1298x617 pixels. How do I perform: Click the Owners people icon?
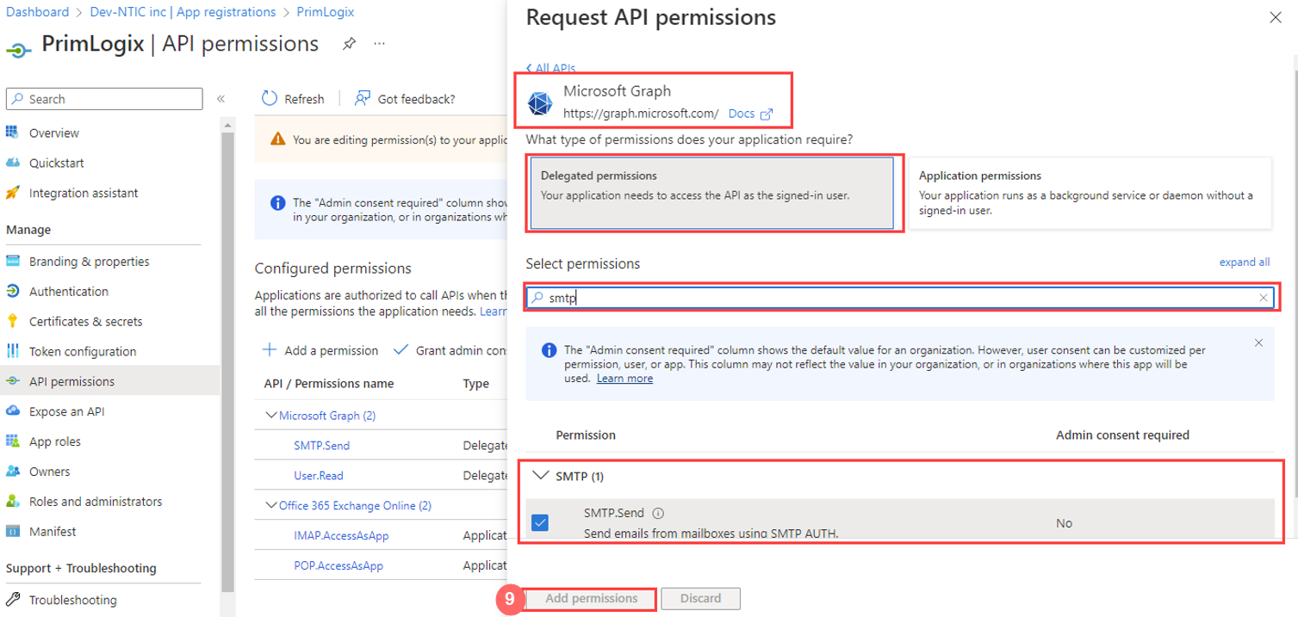click(x=13, y=472)
